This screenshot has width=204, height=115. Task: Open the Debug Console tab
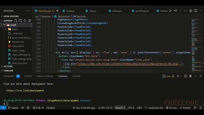coord(45,76)
